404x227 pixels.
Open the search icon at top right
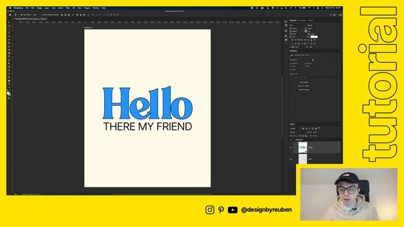click(x=331, y=15)
